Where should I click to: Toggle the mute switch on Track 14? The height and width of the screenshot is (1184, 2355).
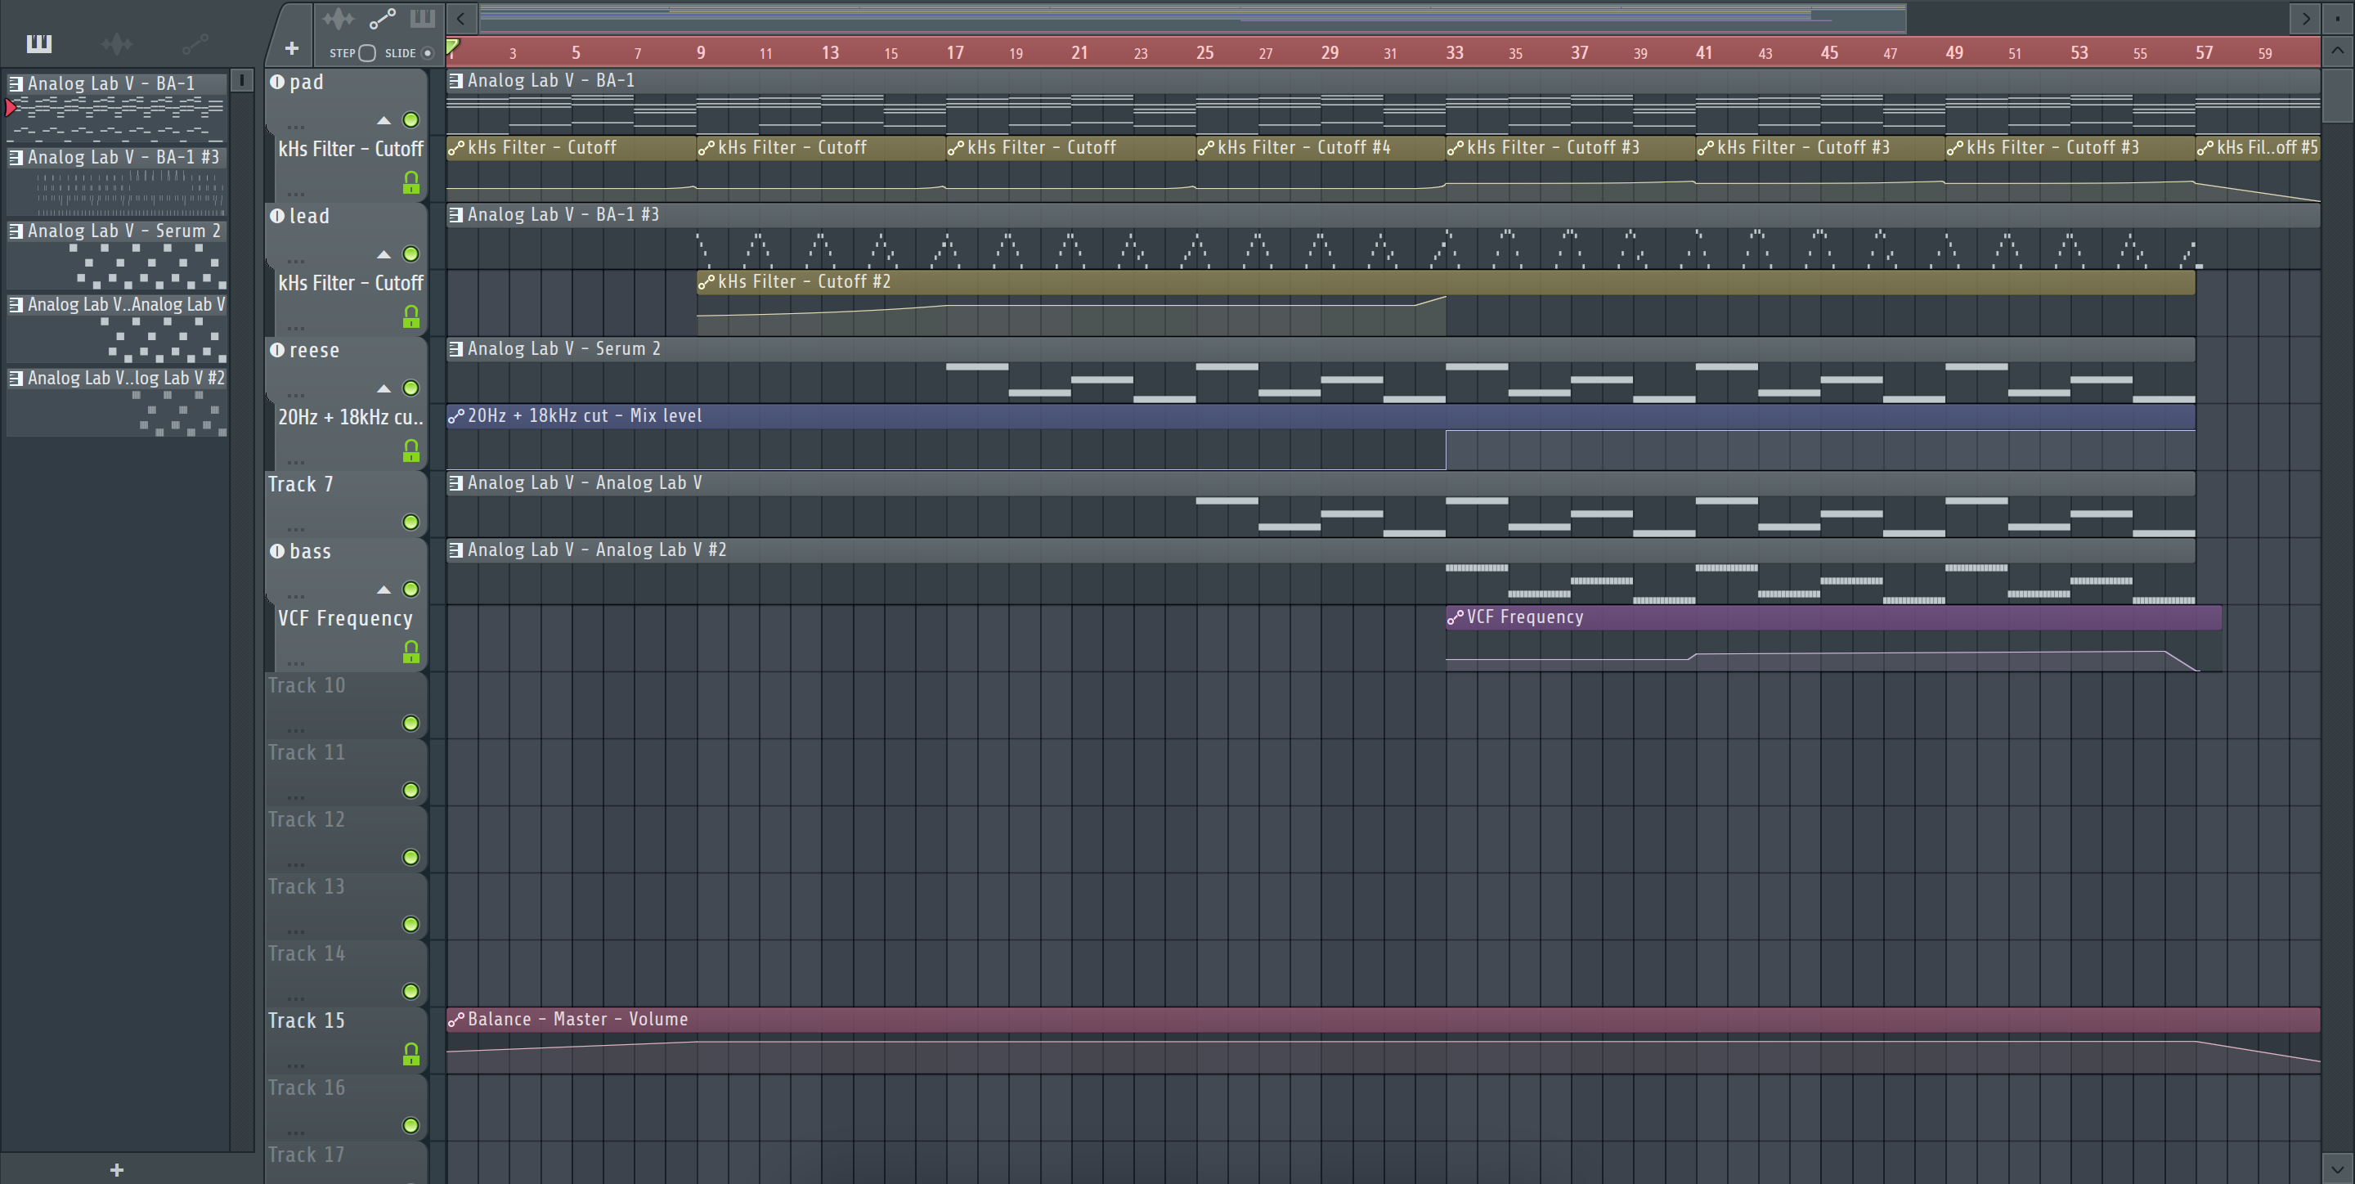411,992
